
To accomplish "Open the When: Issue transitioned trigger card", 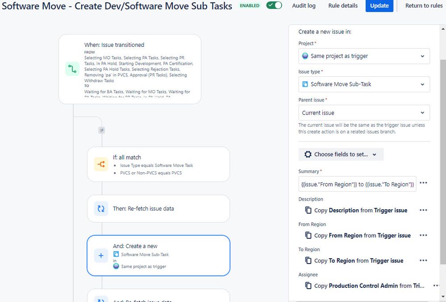I will (x=130, y=69).
